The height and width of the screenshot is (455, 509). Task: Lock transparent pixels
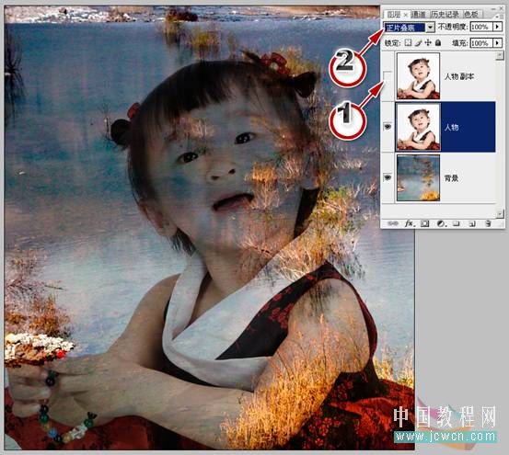coord(409,42)
